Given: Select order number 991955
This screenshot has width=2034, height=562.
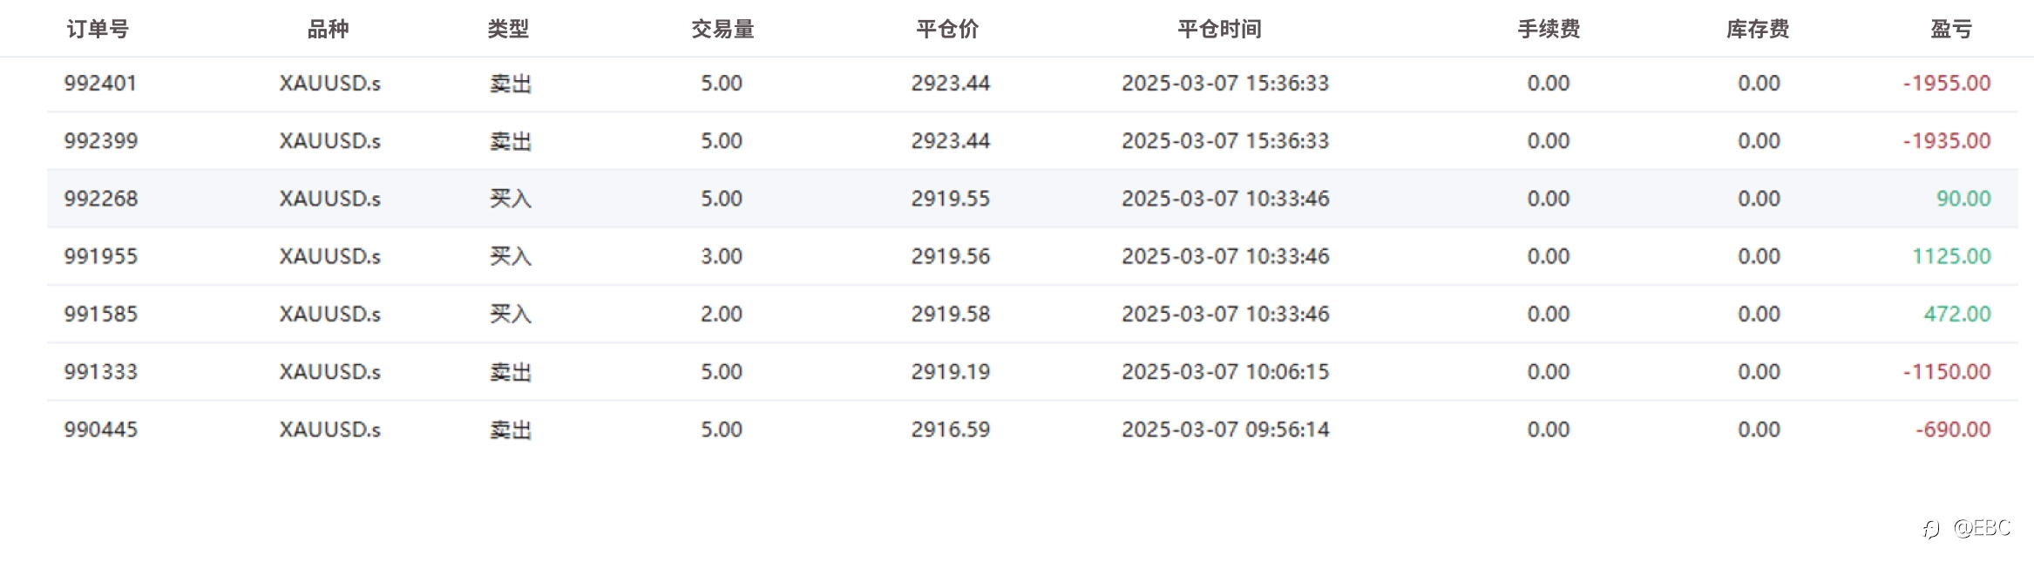Looking at the screenshot, I should tap(100, 256).
